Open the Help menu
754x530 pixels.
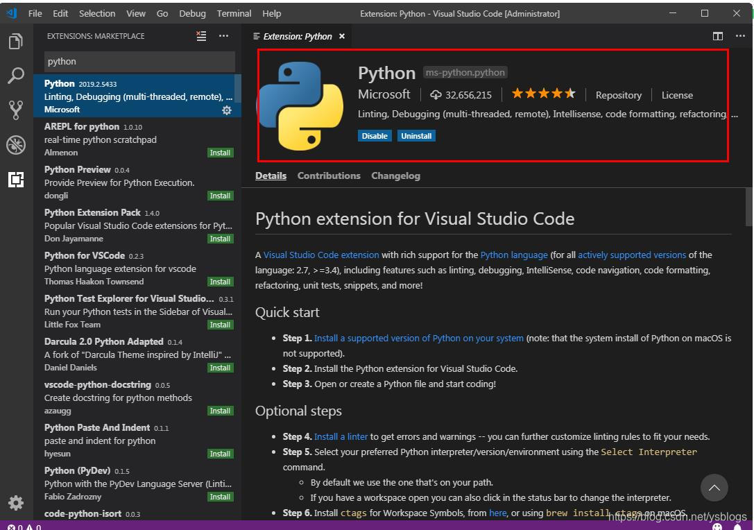[x=271, y=13]
